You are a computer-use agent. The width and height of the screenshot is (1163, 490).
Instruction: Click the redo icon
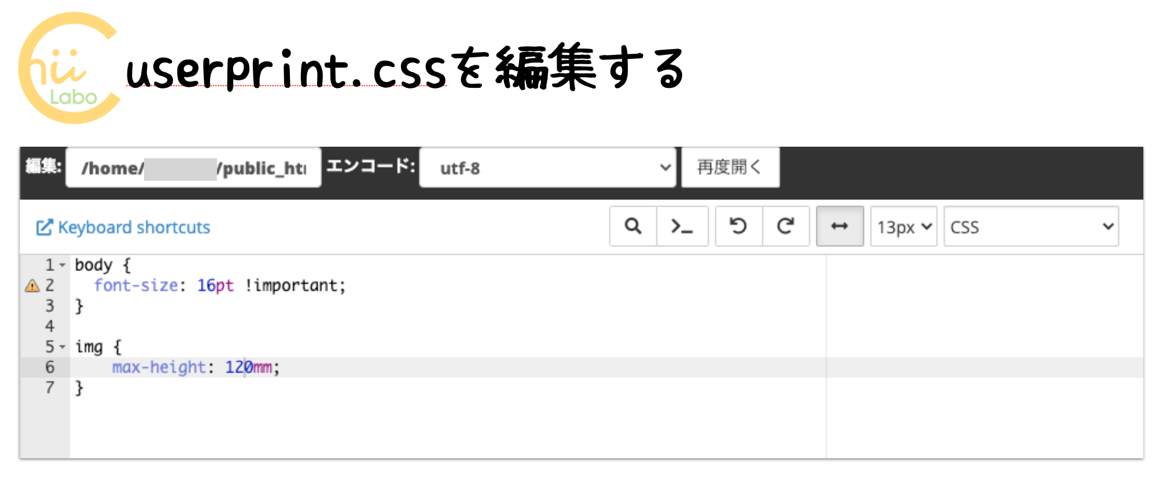point(786,227)
